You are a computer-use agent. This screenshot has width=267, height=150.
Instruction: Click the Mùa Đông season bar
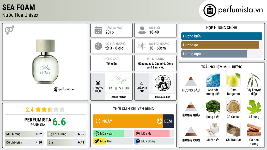154,141
